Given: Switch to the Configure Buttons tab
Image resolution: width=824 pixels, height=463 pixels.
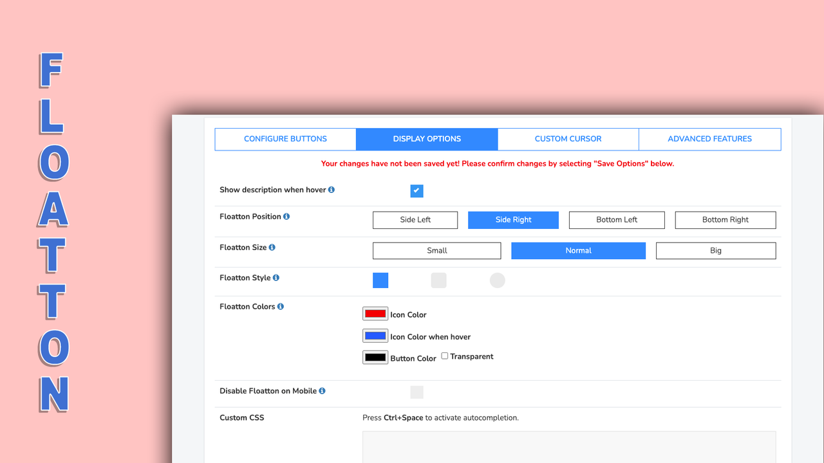Looking at the screenshot, I should [x=285, y=139].
